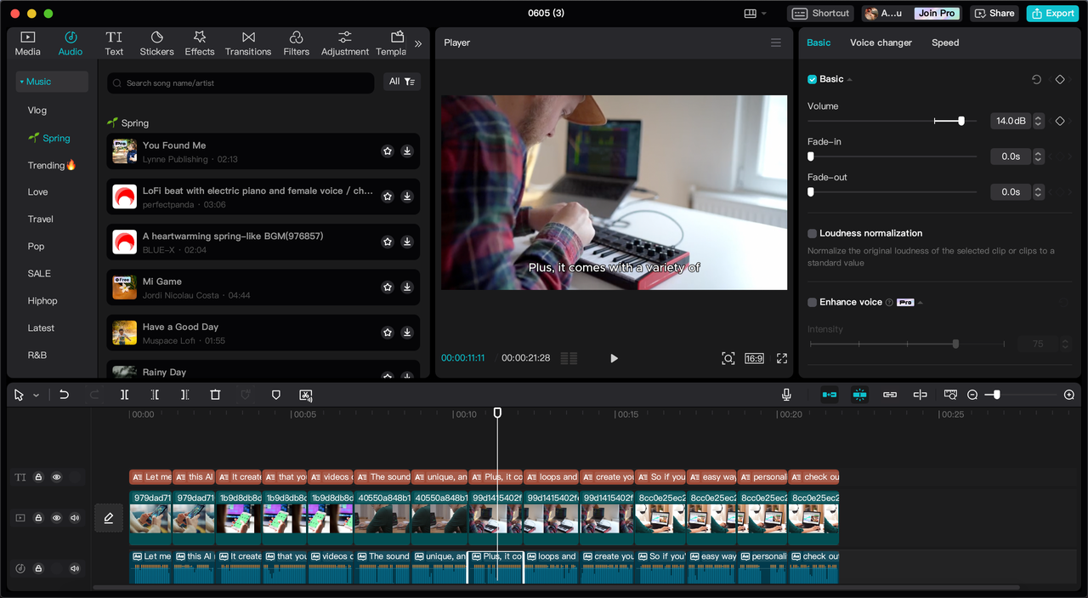The image size is (1088, 598).
Task: Toggle the preview axis
Action: (921, 395)
